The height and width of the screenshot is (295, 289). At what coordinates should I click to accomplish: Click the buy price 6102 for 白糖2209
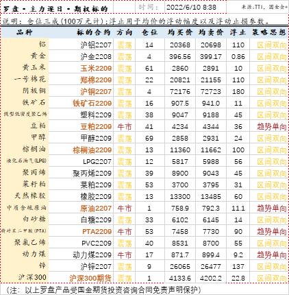180,220
